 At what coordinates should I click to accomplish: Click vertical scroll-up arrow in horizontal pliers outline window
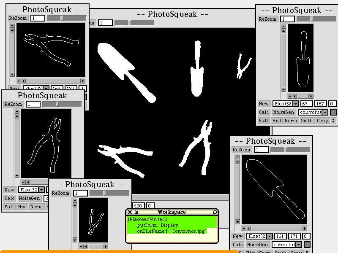[x=12, y=30]
